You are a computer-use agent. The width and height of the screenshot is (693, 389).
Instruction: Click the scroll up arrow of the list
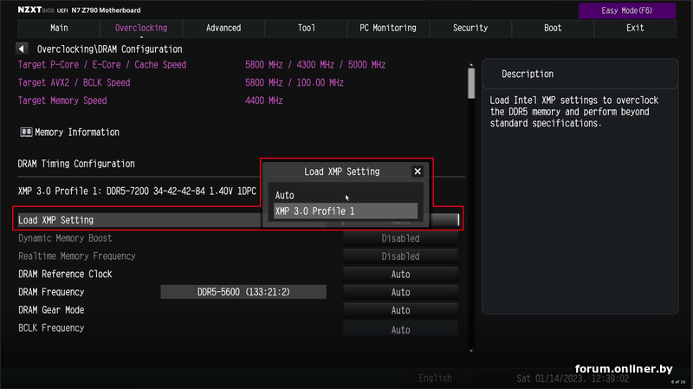click(x=471, y=65)
